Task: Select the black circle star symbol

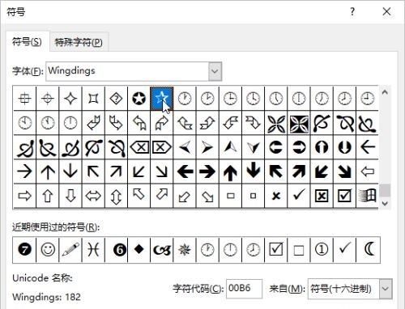Action: pos(139,98)
